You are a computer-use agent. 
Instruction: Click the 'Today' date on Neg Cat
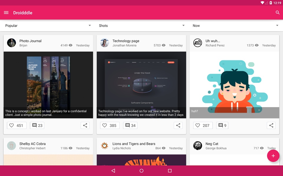(x=272, y=148)
